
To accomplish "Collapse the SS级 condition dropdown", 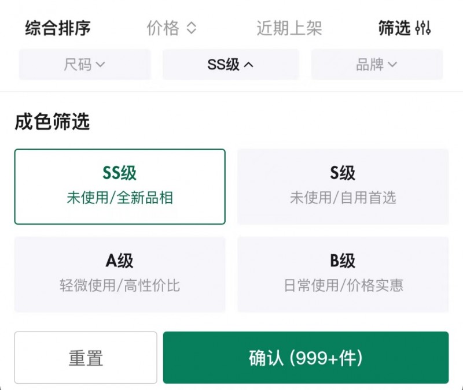I will tap(230, 65).
